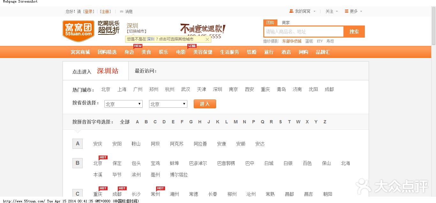The width and height of the screenshot is (436, 203).
Task: Open the province dropdown showing 北京
Action: (x=123, y=104)
